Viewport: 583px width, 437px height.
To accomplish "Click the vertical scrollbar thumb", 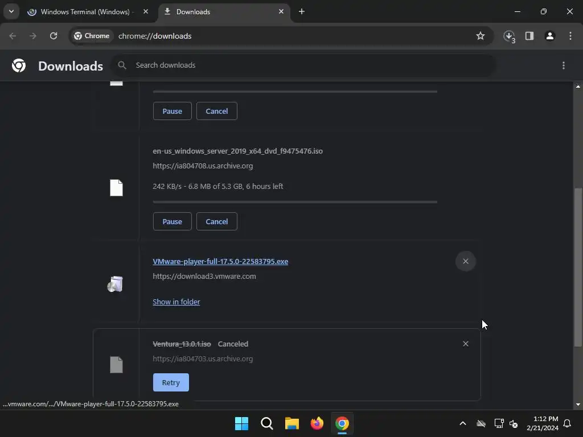I will 578,267.
